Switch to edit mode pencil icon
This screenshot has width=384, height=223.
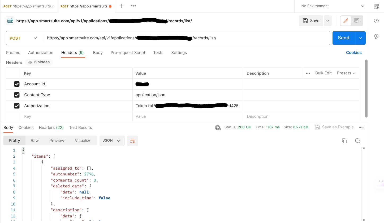pyautogui.click(x=346, y=21)
